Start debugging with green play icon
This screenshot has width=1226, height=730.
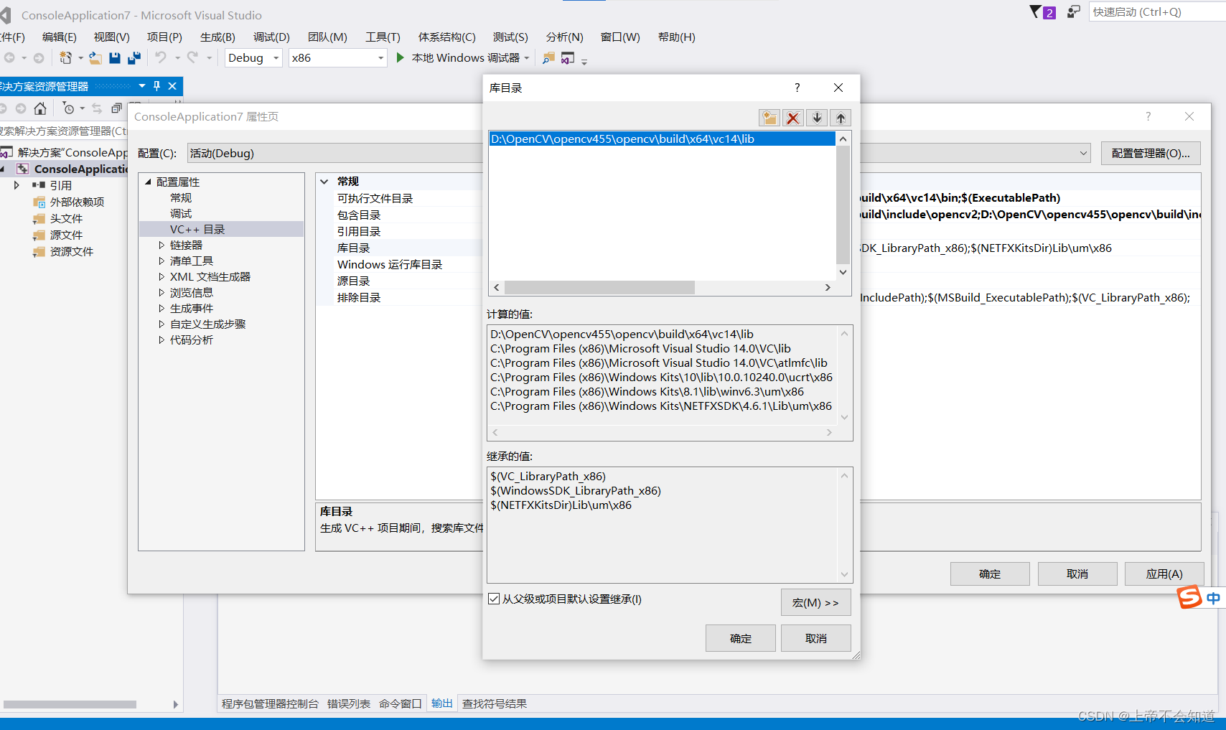pyautogui.click(x=401, y=57)
